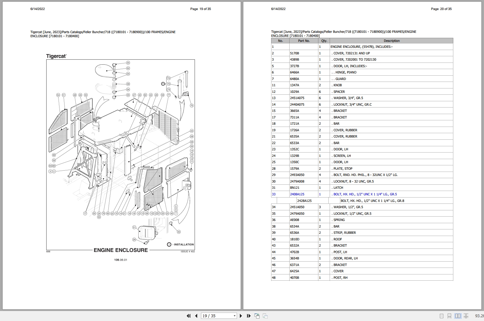Jump to the first page
The height and width of the screenshot is (321, 484).
pos(189,316)
